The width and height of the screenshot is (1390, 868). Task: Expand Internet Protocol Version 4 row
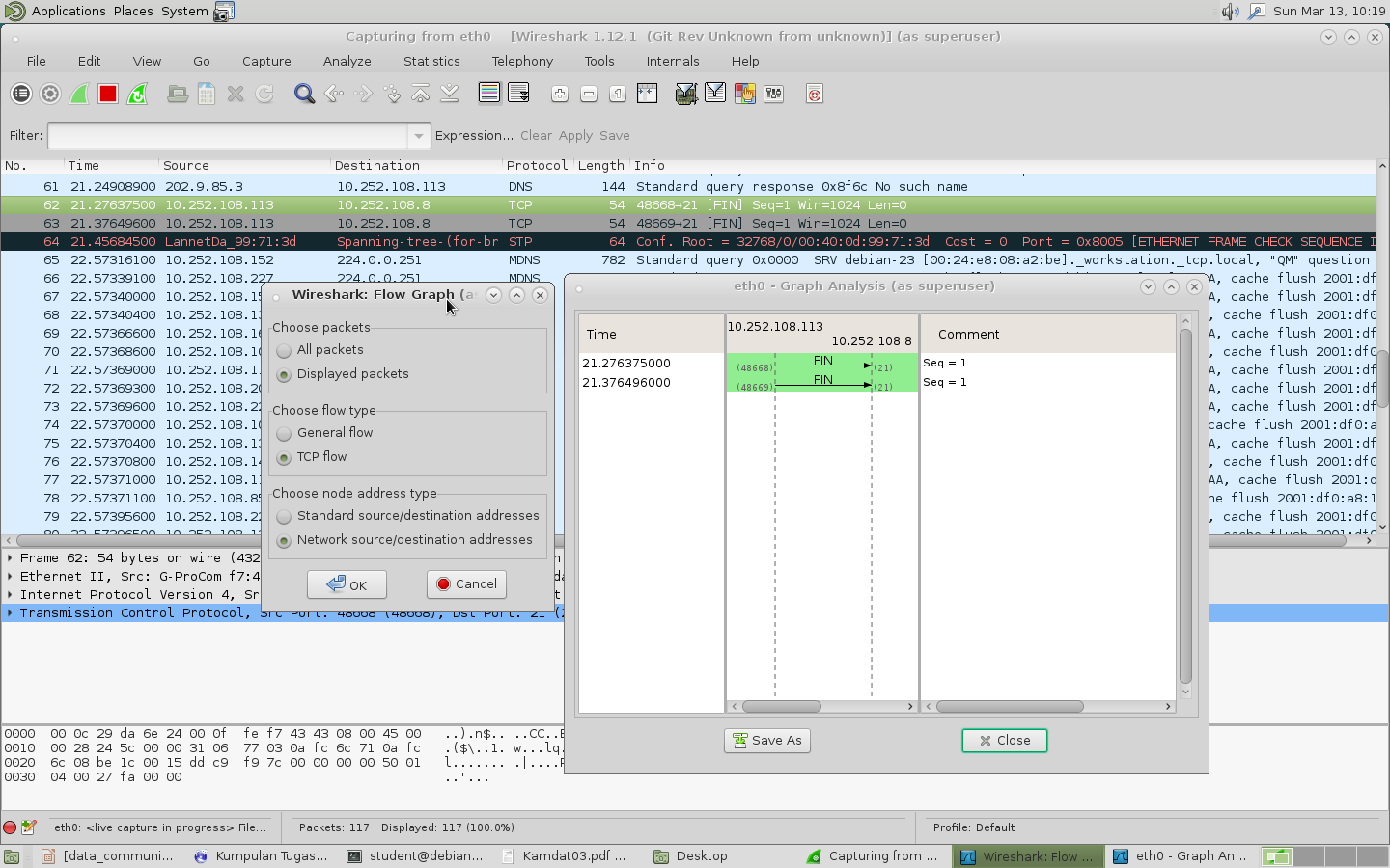coord(10,595)
